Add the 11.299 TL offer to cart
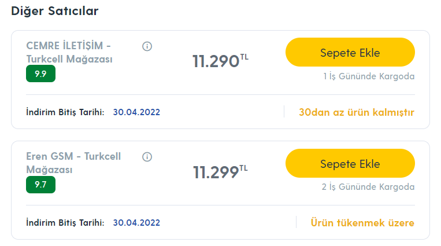This screenshot has height=246, width=441. point(350,164)
